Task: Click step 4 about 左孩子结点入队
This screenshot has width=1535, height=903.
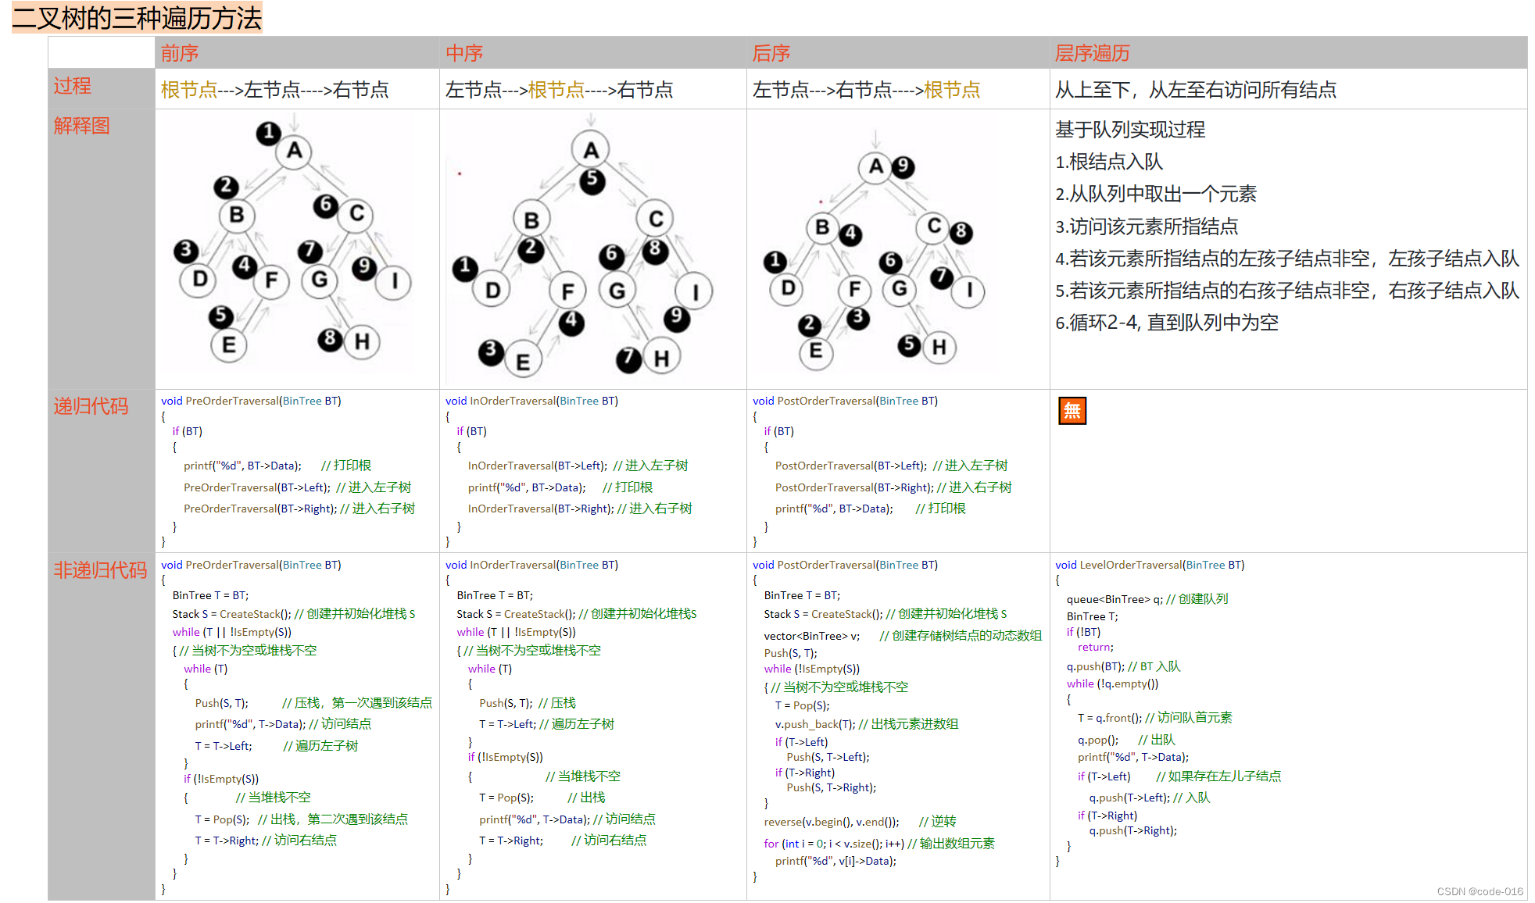Action: (x=1286, y=259)
